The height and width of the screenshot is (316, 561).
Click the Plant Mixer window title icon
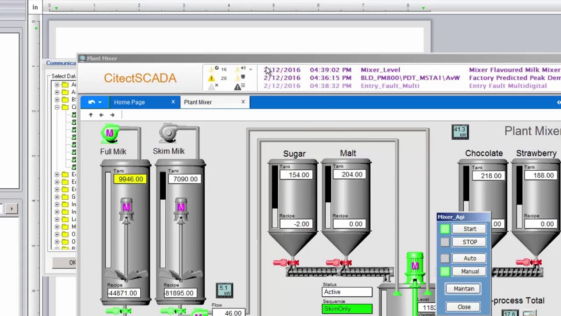[x=82, y=58]
